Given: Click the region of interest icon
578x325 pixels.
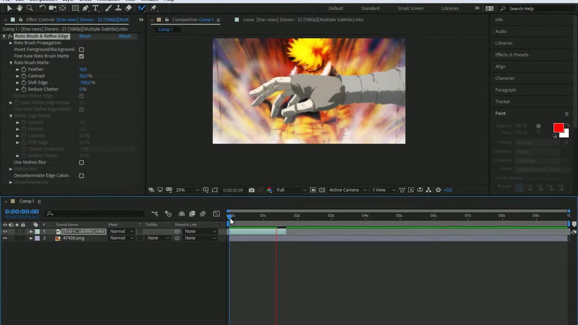Looking at the screenshot, I should coord(313,190).
